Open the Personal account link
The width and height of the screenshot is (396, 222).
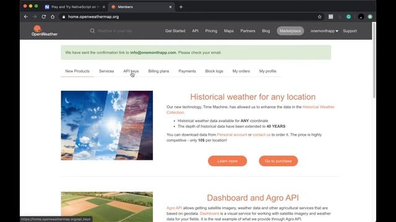click(232, 135)
